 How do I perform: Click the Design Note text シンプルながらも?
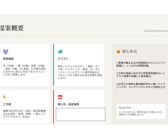[x=140, y=113]
